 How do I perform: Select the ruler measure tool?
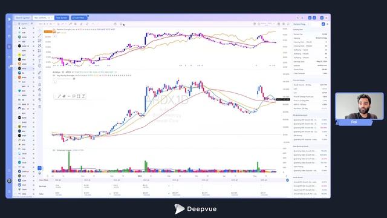(x=40, y=73)
